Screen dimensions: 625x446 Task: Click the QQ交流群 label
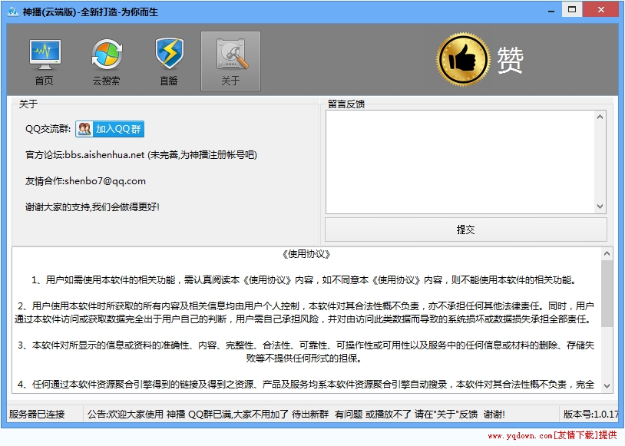pos(48,129)
